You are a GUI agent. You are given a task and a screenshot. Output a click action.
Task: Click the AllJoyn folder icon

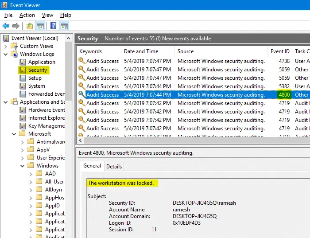point(39,189)
